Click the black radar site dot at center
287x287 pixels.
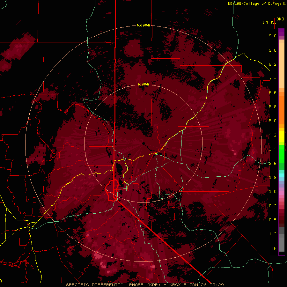[143, 143]
